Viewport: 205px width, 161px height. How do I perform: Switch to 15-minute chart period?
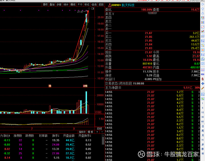202,112
